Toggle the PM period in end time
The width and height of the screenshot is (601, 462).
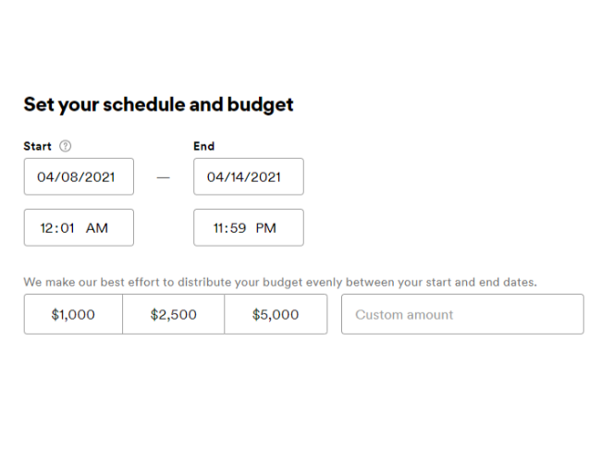click(265, 228)
